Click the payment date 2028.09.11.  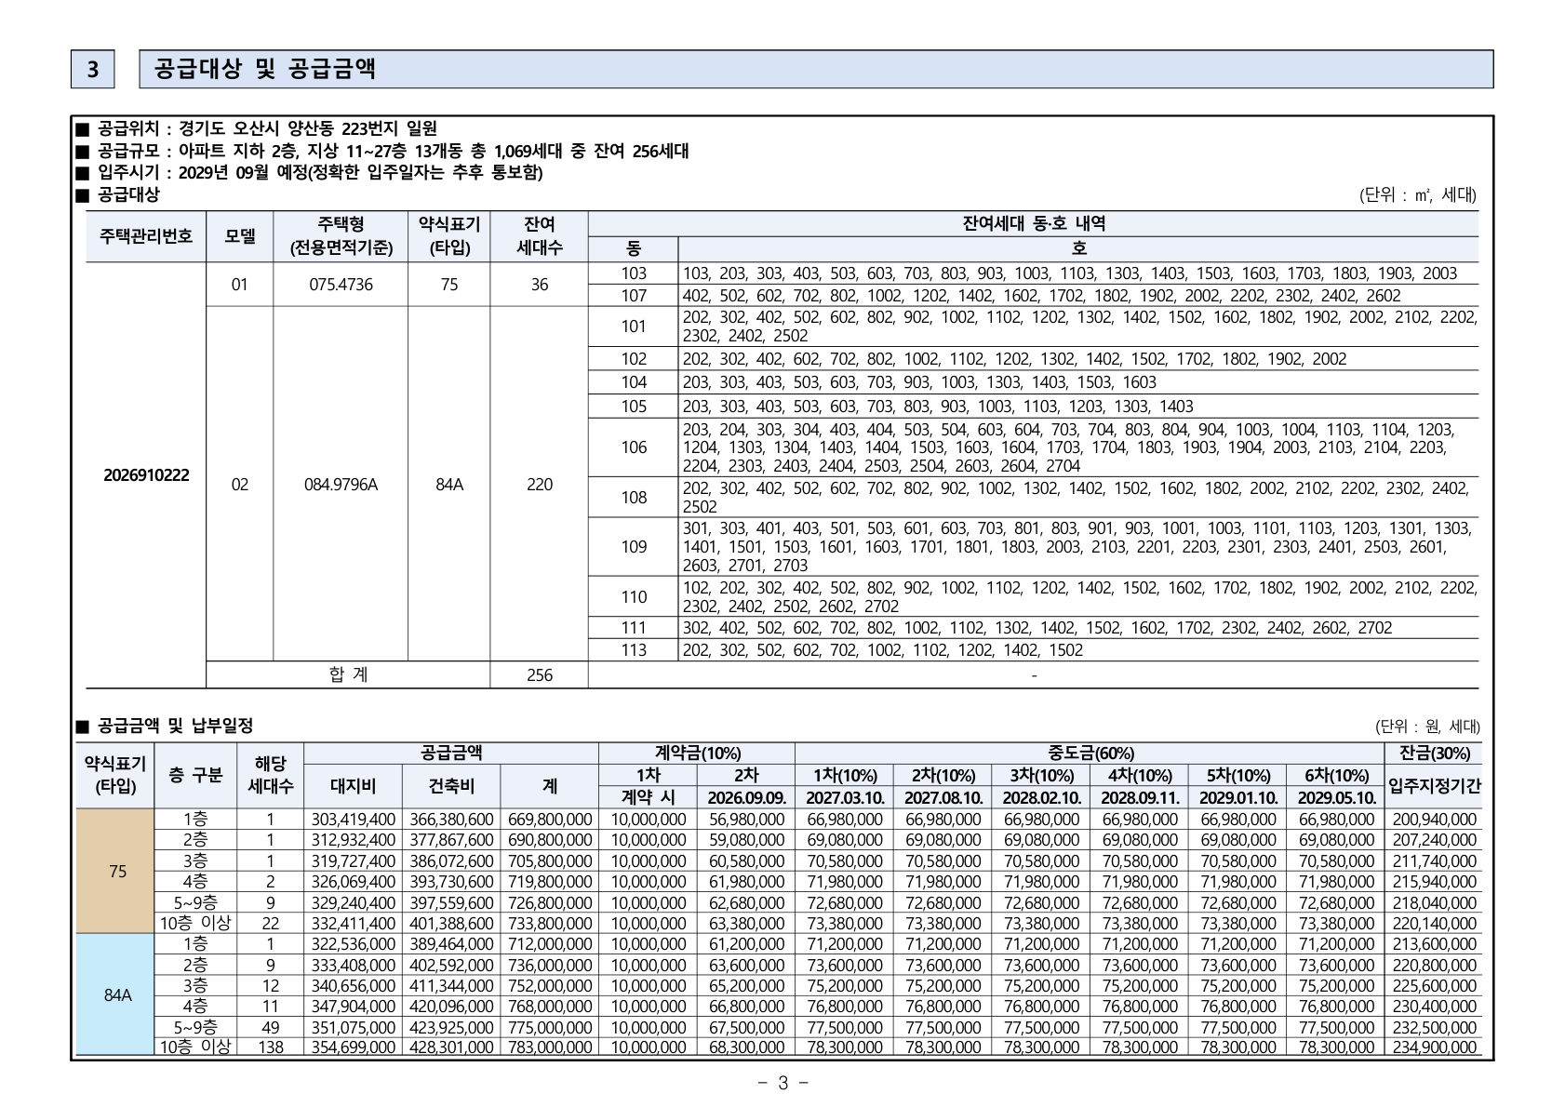click(x=1141, y=797)
